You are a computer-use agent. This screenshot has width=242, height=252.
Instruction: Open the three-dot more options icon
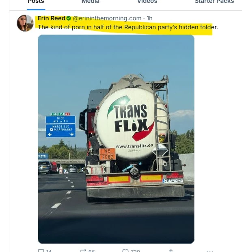210,251
